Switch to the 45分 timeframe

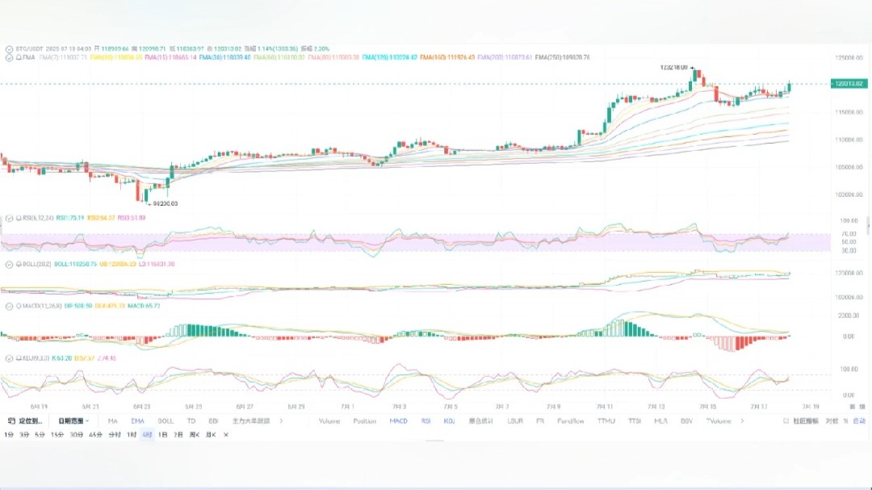click(x=95, y=435)
